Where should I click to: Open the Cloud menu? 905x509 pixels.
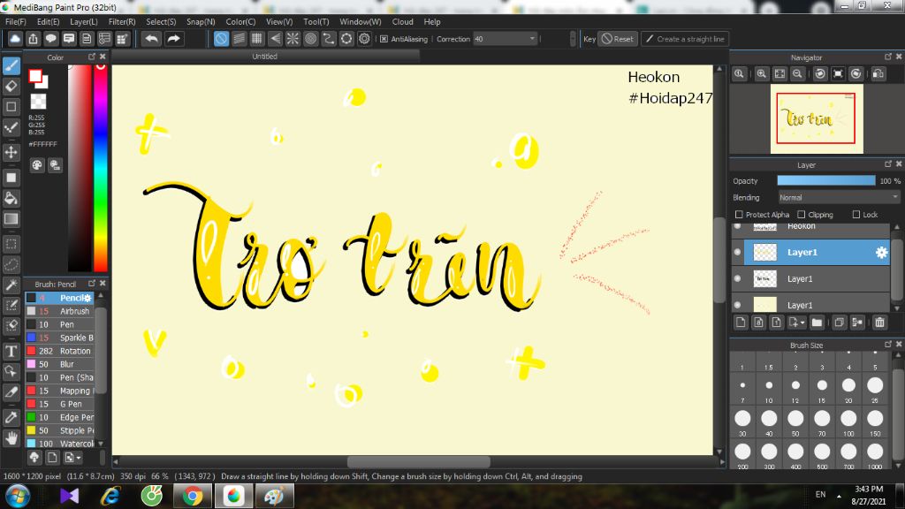click(402, 22)
